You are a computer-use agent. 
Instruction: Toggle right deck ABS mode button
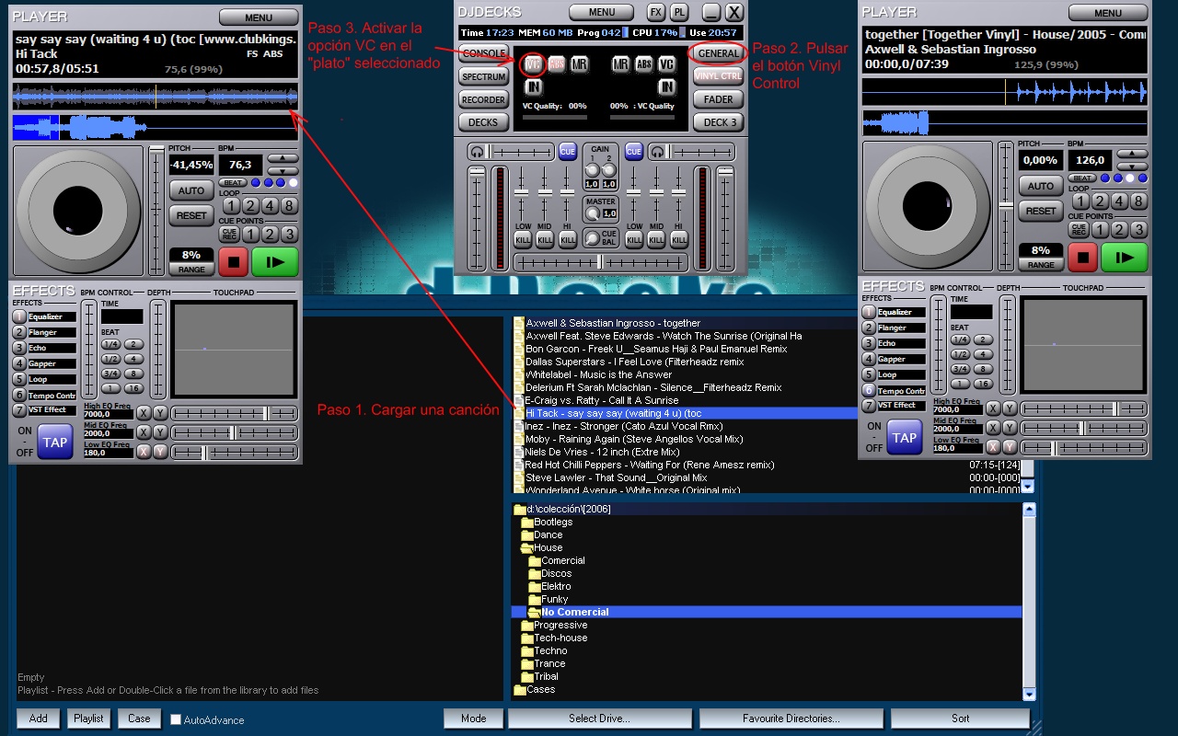click(x=644, y=63)
